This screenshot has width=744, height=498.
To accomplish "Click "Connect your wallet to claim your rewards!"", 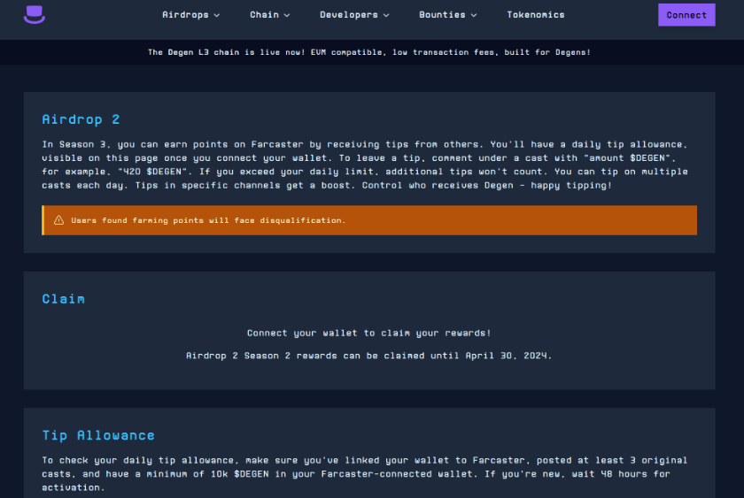I will (369, 333).
